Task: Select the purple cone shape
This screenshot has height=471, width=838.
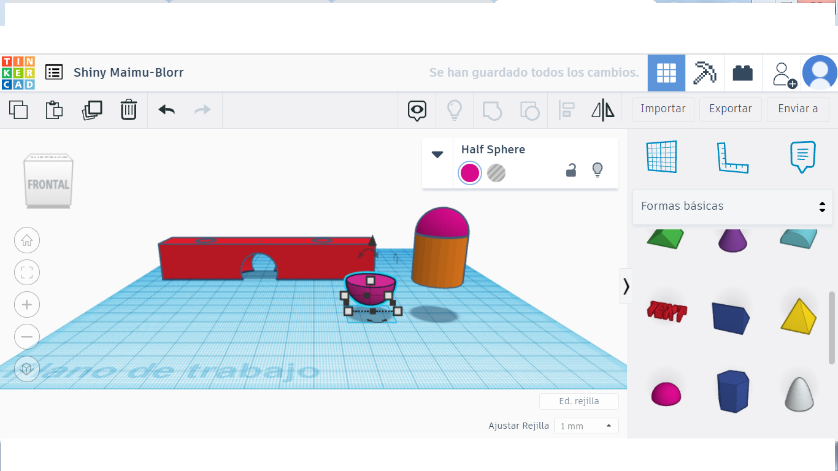Action: [x=733, y=239]
